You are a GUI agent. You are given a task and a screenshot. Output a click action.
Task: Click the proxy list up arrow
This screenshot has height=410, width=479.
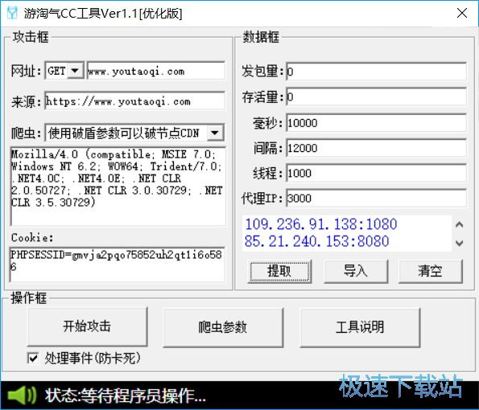(459, 225)
